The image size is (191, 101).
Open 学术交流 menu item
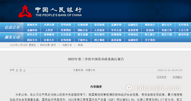[116, 30]
